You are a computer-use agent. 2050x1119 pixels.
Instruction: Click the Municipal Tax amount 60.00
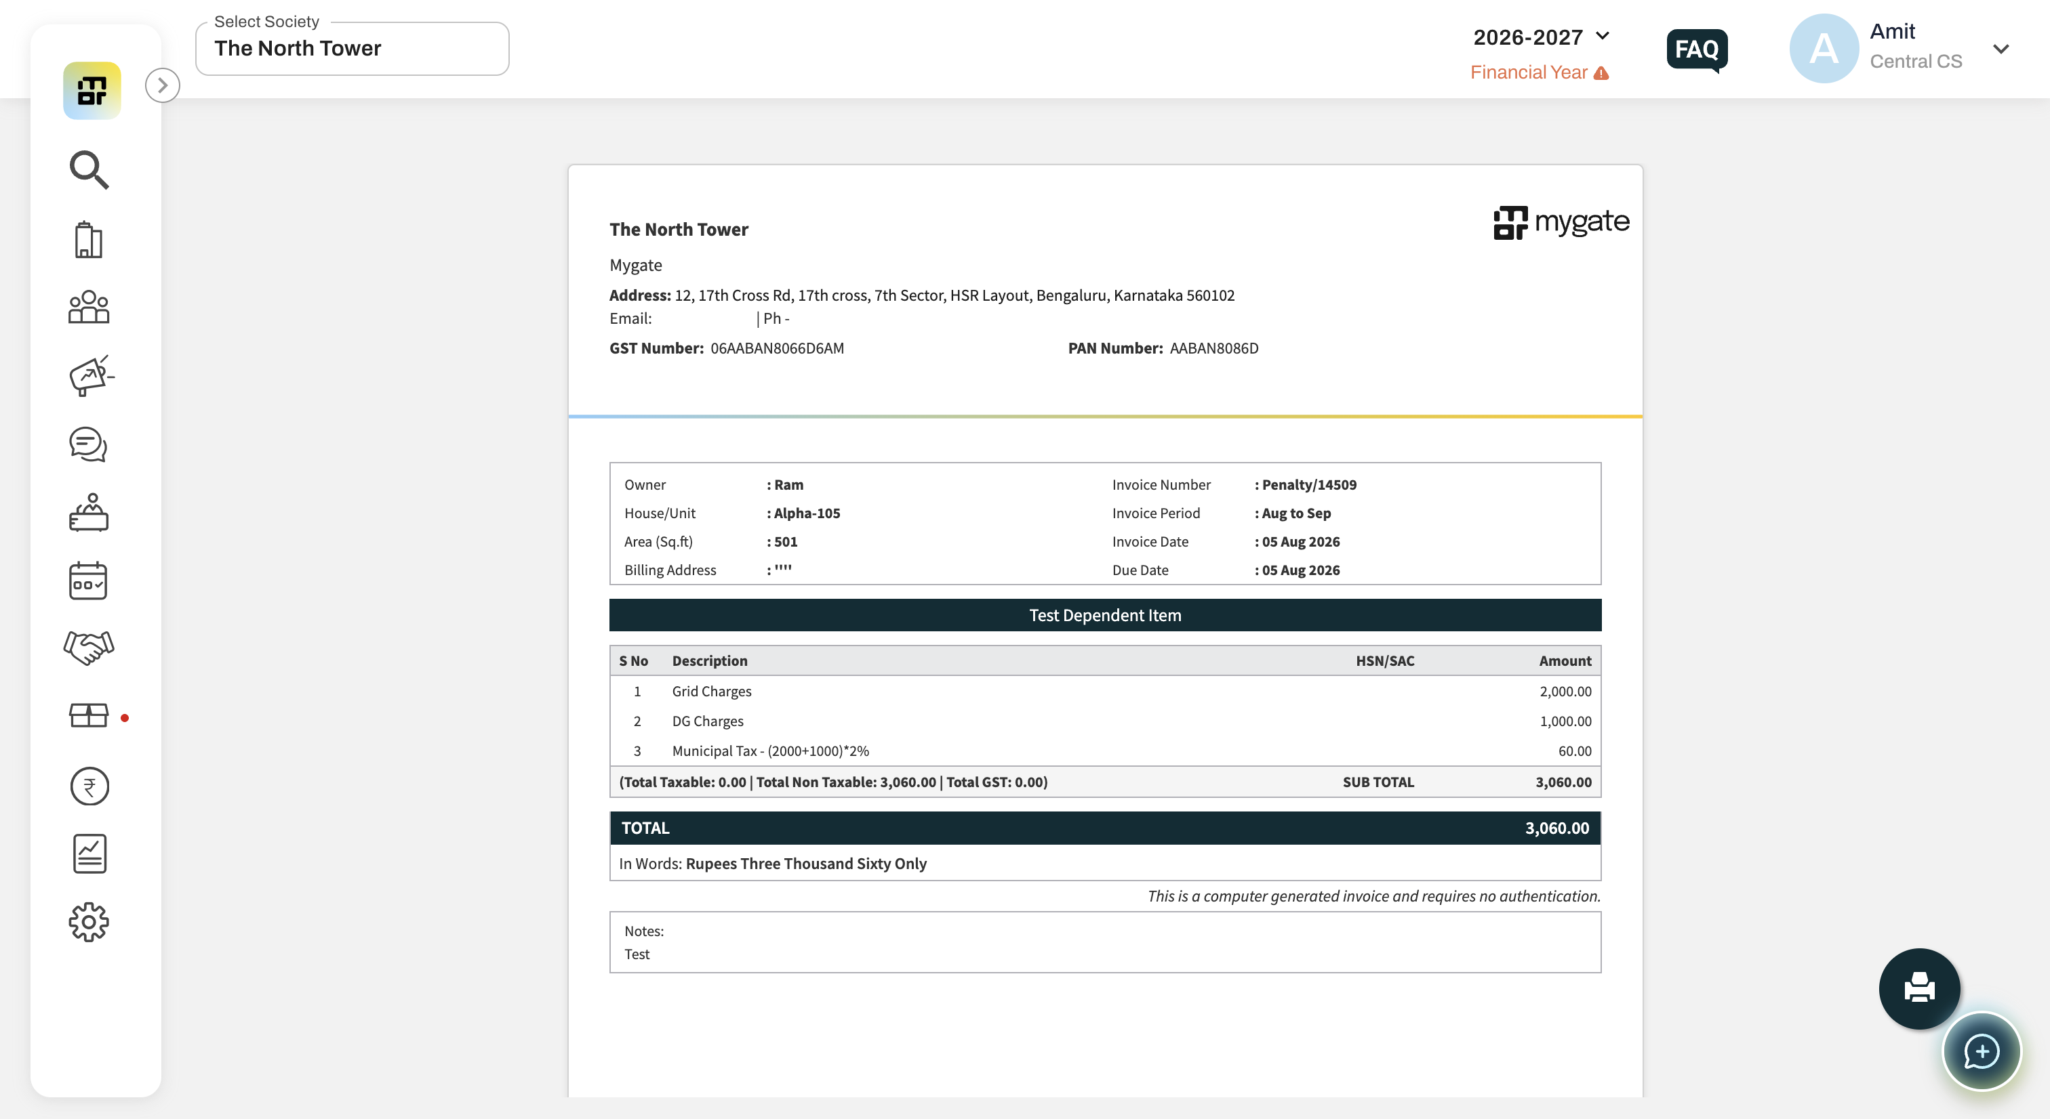[1574, 751]
